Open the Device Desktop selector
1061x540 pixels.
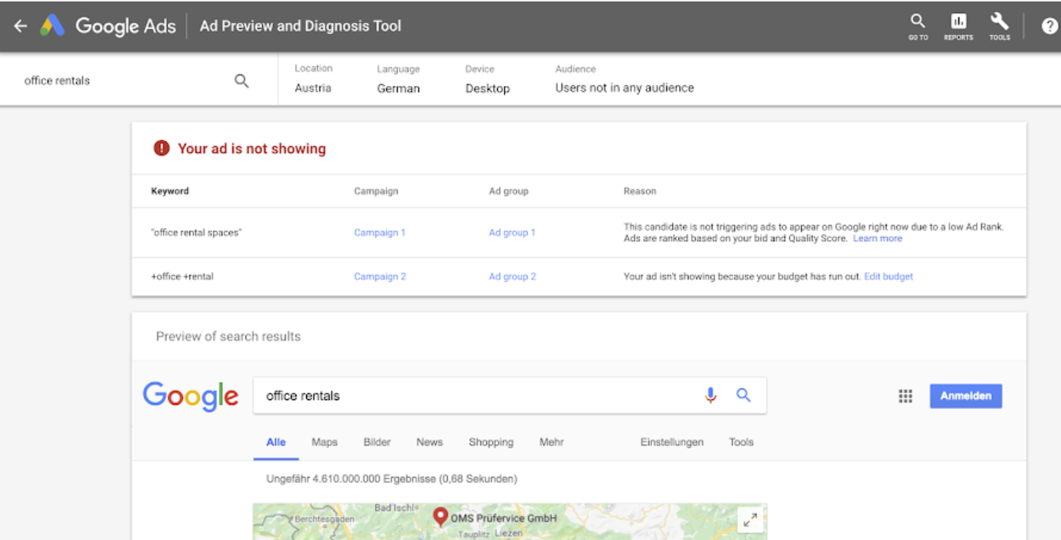[487, 79]
